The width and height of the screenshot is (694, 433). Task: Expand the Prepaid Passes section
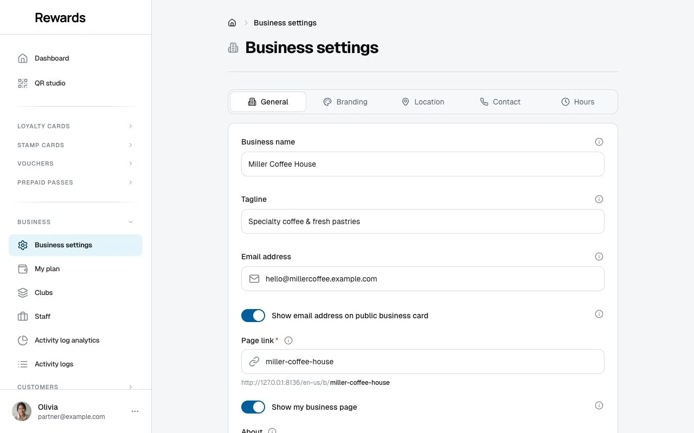pyautogui.click(x=75, y=182)
